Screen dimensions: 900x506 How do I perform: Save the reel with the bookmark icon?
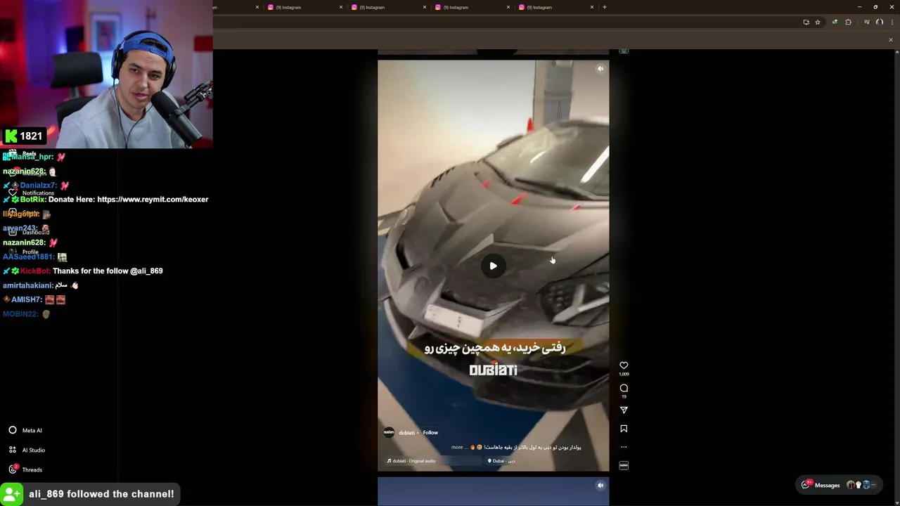[624, 429]
